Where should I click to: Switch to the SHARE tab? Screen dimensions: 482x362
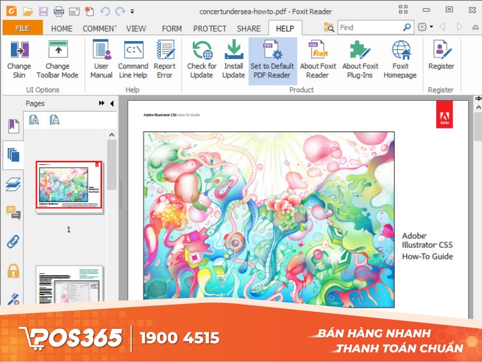click(249, 28)
